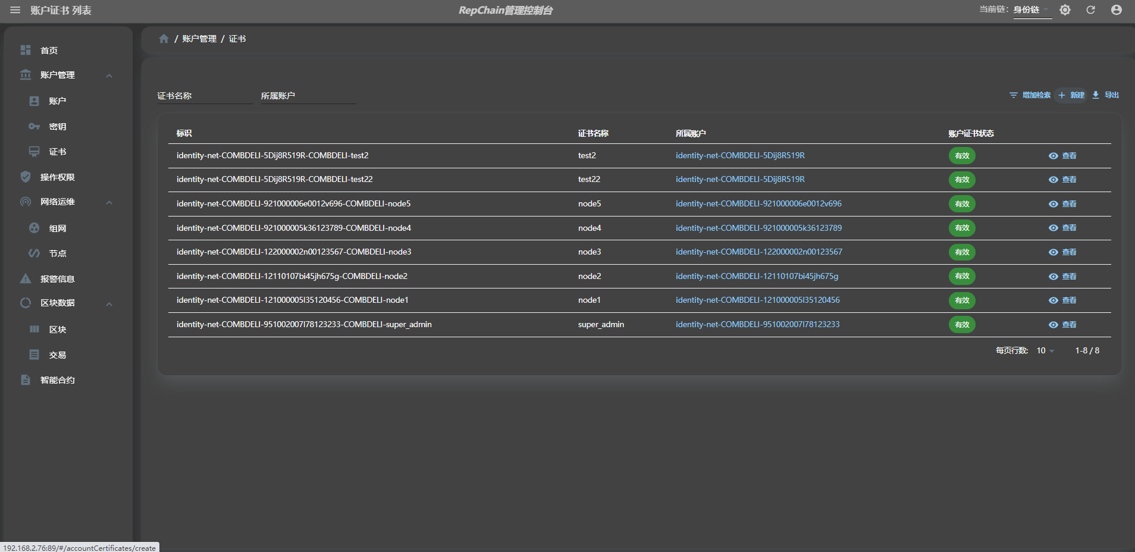Click the 节点 link icon in sidebar
The height and width of the screenshot is (552, 1135).
click(35, 253)
